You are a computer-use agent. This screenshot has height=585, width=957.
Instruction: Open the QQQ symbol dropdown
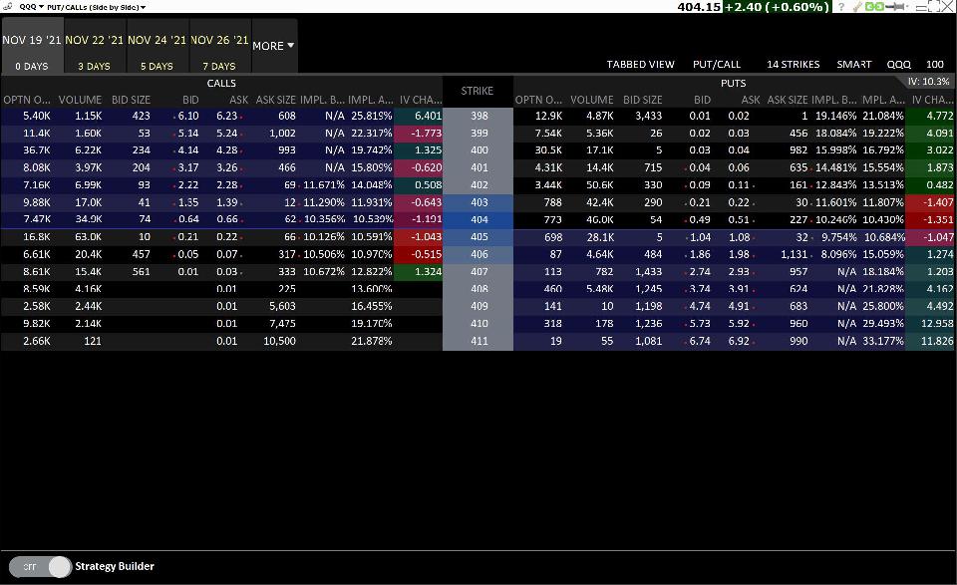coord(32,7)
